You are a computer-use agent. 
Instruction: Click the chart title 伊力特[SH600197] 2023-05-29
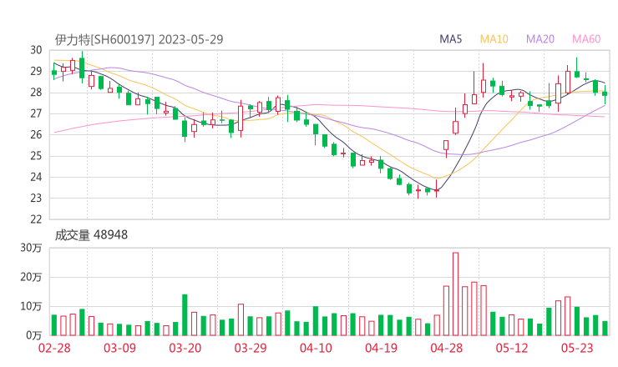tap(139, 39)
